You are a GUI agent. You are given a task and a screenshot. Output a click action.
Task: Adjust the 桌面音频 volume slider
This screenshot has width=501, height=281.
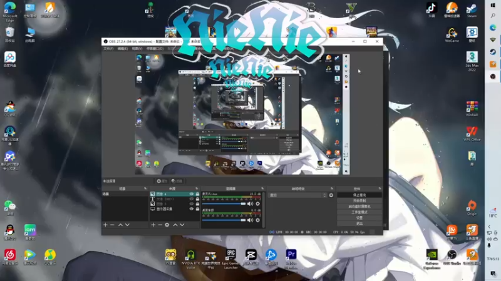click(224, 220)
